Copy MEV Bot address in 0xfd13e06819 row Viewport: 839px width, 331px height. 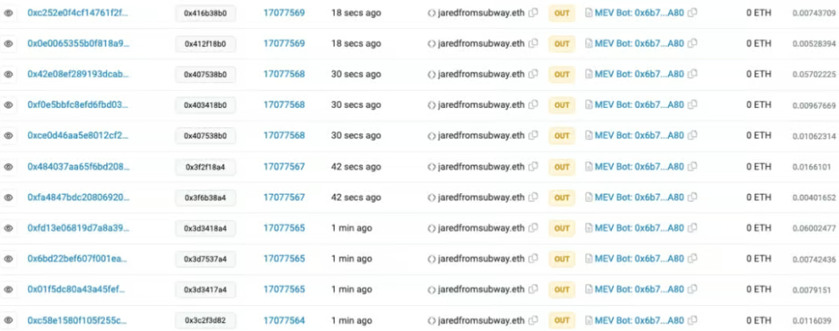[x=692, y=229]
